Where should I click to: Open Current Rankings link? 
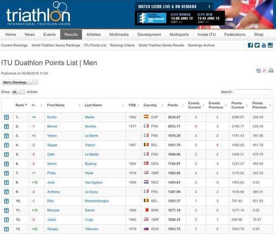[14, 45]
